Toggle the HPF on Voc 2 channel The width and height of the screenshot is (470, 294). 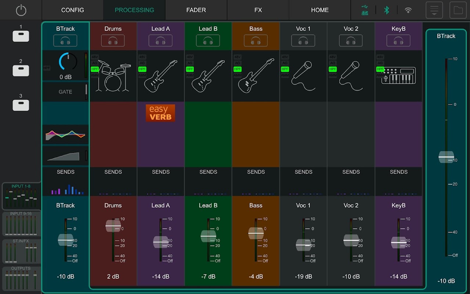tap(333, 69)
